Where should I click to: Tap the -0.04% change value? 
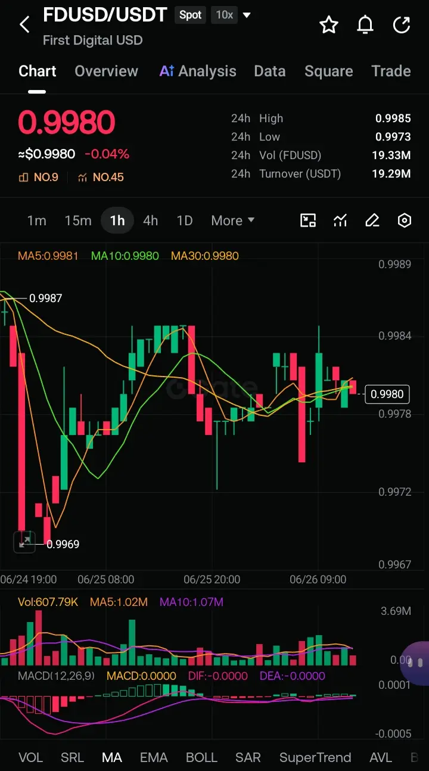pos(107,154)
